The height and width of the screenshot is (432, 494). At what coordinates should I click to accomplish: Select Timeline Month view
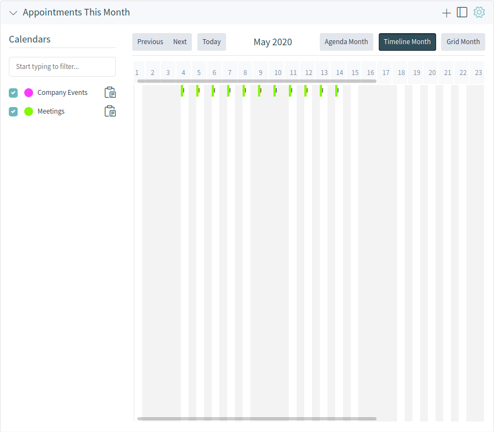[x=407, y=42]
